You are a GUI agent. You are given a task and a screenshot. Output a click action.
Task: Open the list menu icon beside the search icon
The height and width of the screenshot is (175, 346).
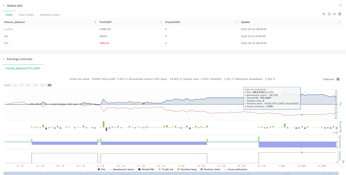[329, 14]
